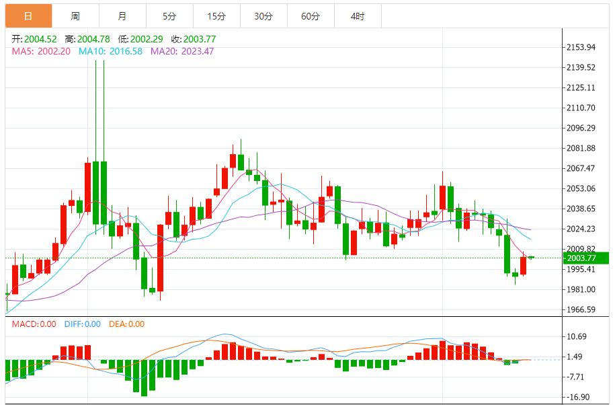Click the 2053.06 price axis label
The image size is (615, 405).
pyautogui.click(x=581, y=189)
